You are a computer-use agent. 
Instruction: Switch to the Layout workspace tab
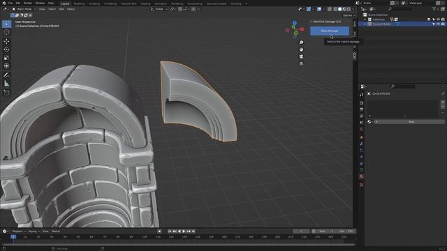tap(65, 3)
